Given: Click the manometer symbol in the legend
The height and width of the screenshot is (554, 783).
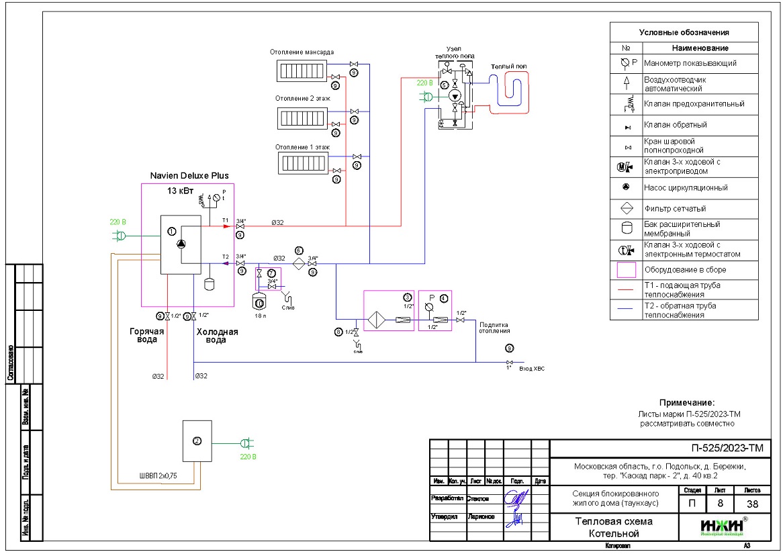Looking at the screenshot, I should click(625, 63).
